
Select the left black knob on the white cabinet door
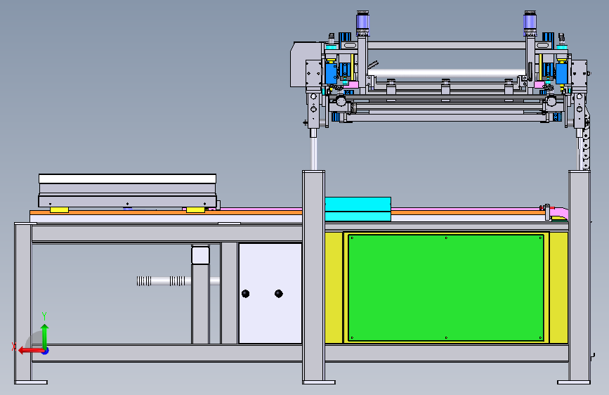245,294
